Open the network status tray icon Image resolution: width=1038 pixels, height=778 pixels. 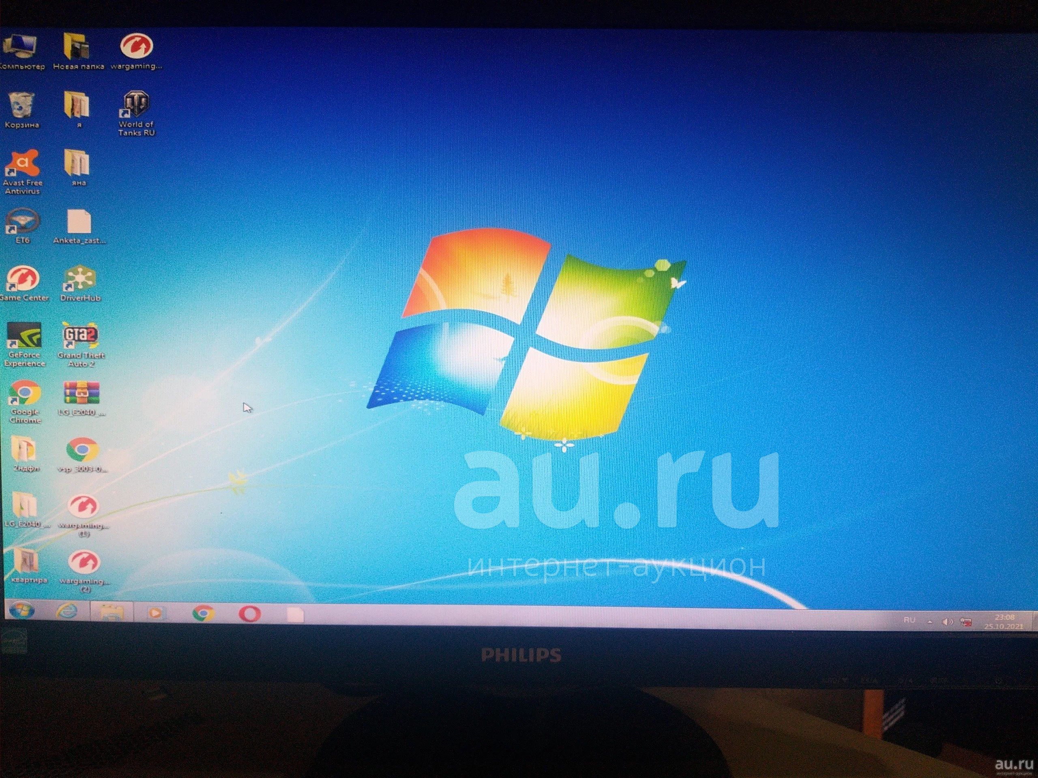(966, 623)
